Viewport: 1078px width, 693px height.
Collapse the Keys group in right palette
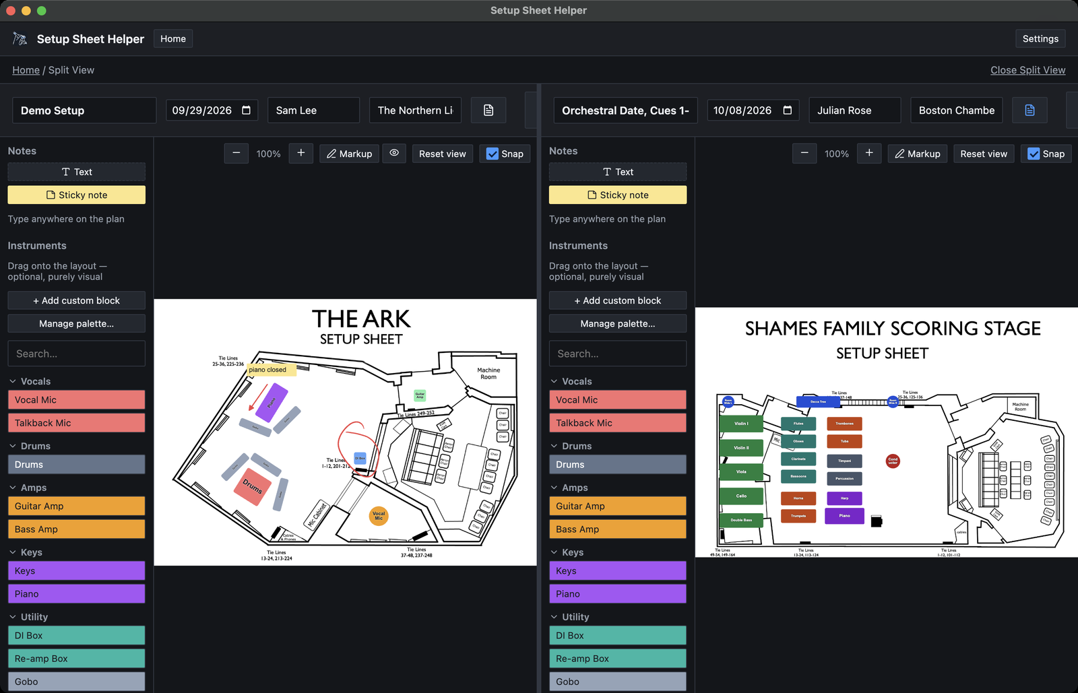pyautogui.click(x=554, y=552)
